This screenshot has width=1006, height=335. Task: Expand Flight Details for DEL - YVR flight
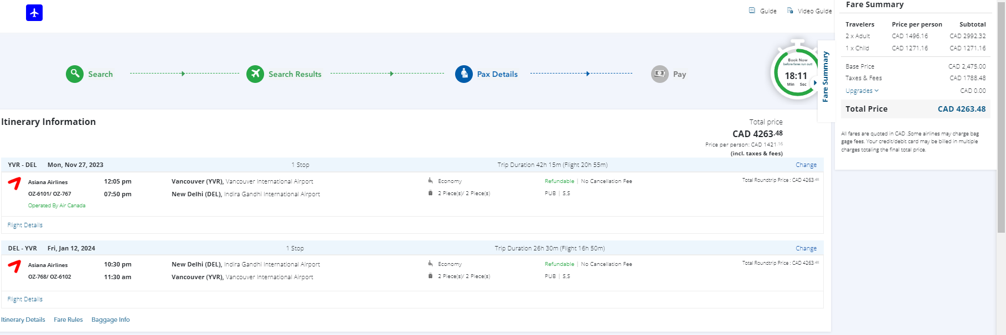(25, 299)
